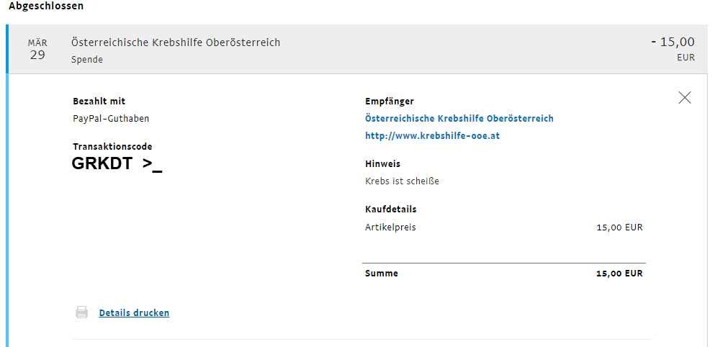The height and width of the screenshot is (347, 715).
Task: Click the Artikelpreis 15,00 EUR value
Action: click(x=619, y=227)
